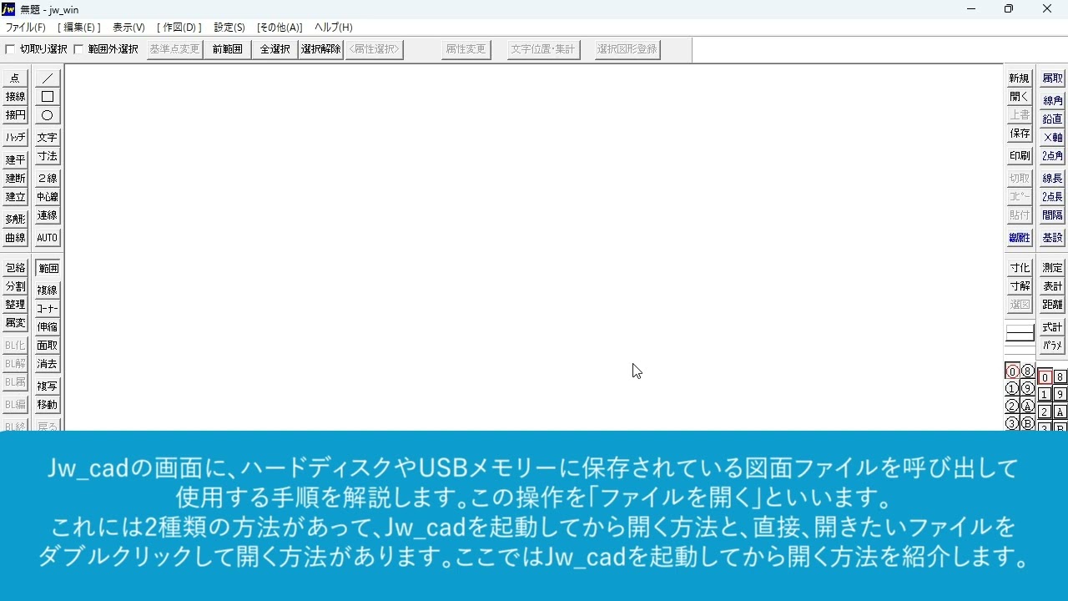Image resolution: width=1068 pixels, height=601 pixels.
Task: Click the 測定 measure button
Action: click(x=1053, y=268)
